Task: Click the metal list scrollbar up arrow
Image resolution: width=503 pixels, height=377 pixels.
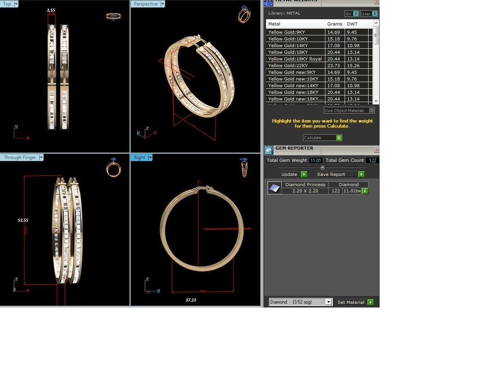Action: pyautogui.click(x=376, y=23)
